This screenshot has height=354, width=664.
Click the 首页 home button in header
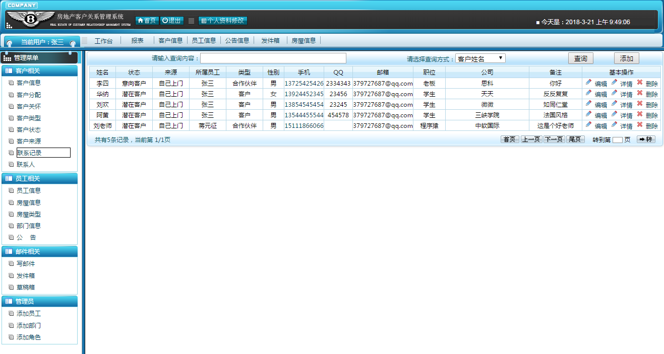(147, 21)
